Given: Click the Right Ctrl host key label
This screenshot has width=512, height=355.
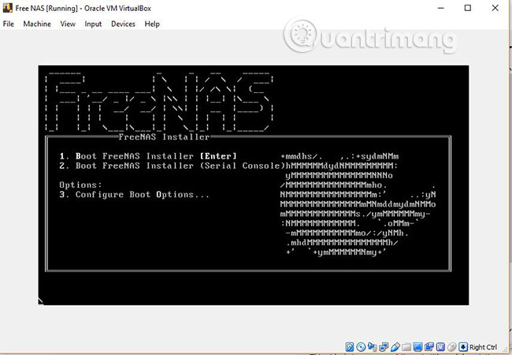Looking at the screenshot, I should [x=484, y=347].
